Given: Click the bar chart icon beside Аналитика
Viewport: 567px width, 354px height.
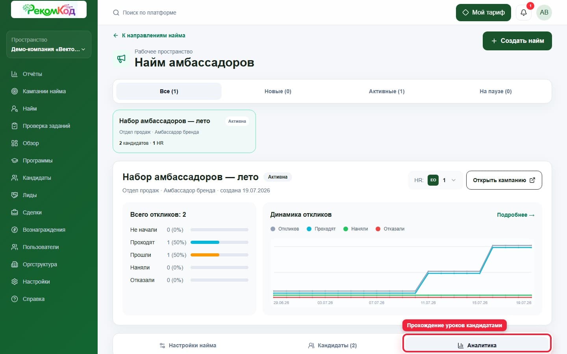Looking at the screenshot, I should pos(461,345).
